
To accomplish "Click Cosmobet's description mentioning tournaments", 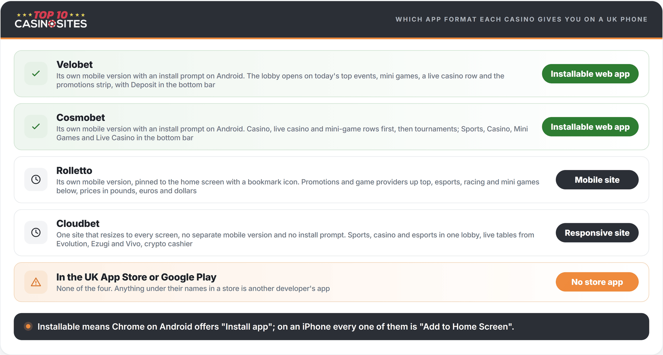I will click(292, 133).
